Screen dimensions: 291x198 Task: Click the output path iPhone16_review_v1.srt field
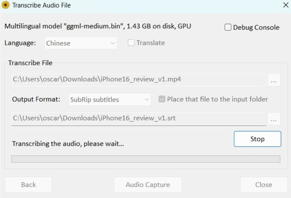[138, 118]
